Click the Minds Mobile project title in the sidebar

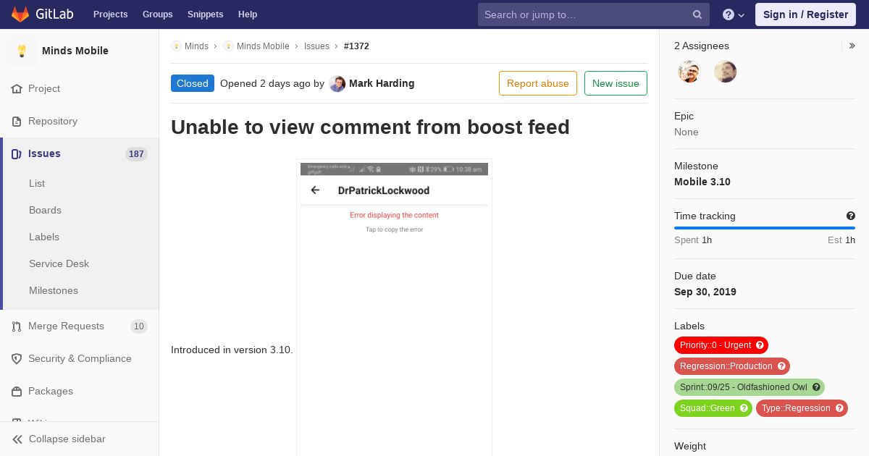(x=75, y=51)
